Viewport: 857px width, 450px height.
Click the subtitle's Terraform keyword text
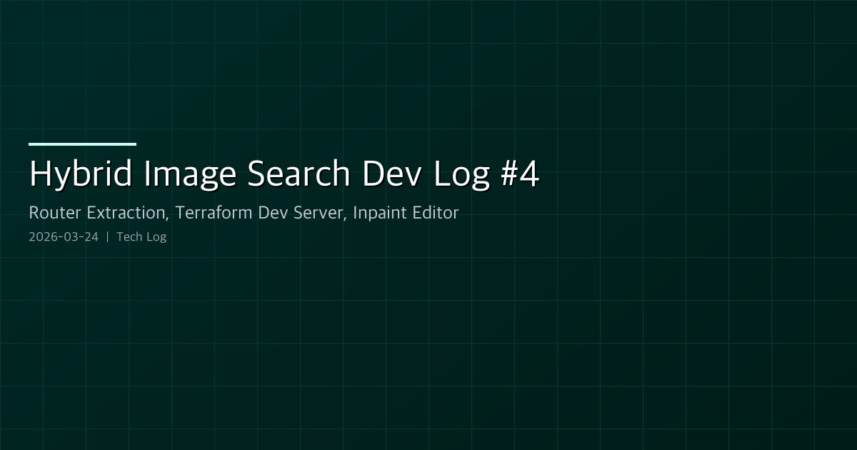click(204, 213)
